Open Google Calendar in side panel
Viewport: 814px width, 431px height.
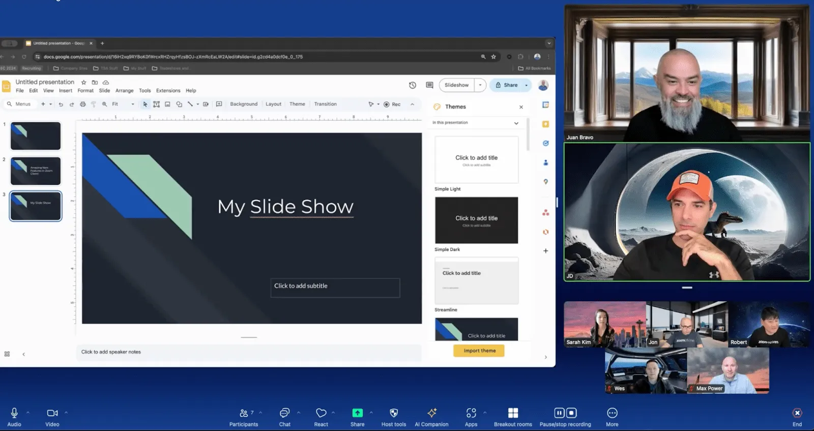click(x=545, y=105)
